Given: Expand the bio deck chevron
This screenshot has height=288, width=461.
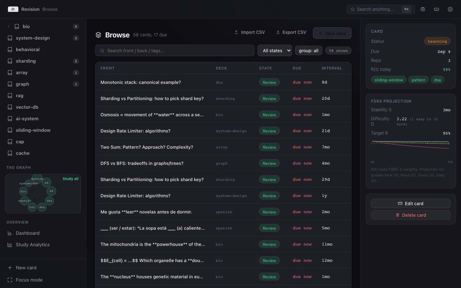Looking at the screenshot, I should click(8, 26).
